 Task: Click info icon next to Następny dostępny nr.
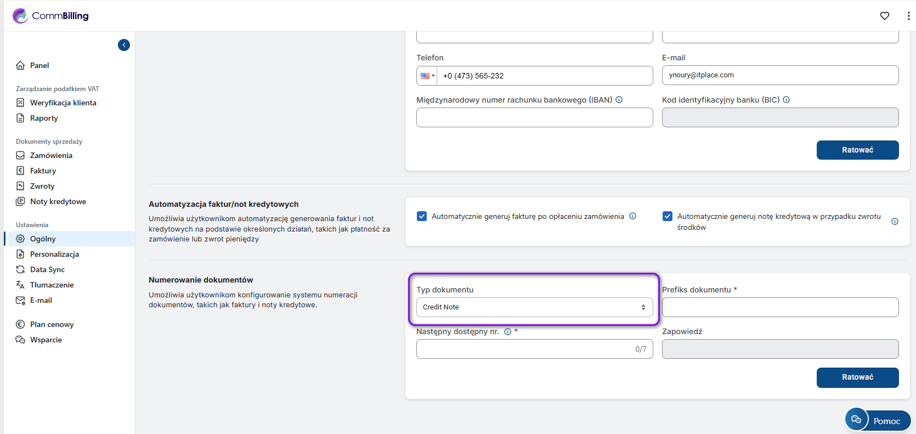pos(507,331)
